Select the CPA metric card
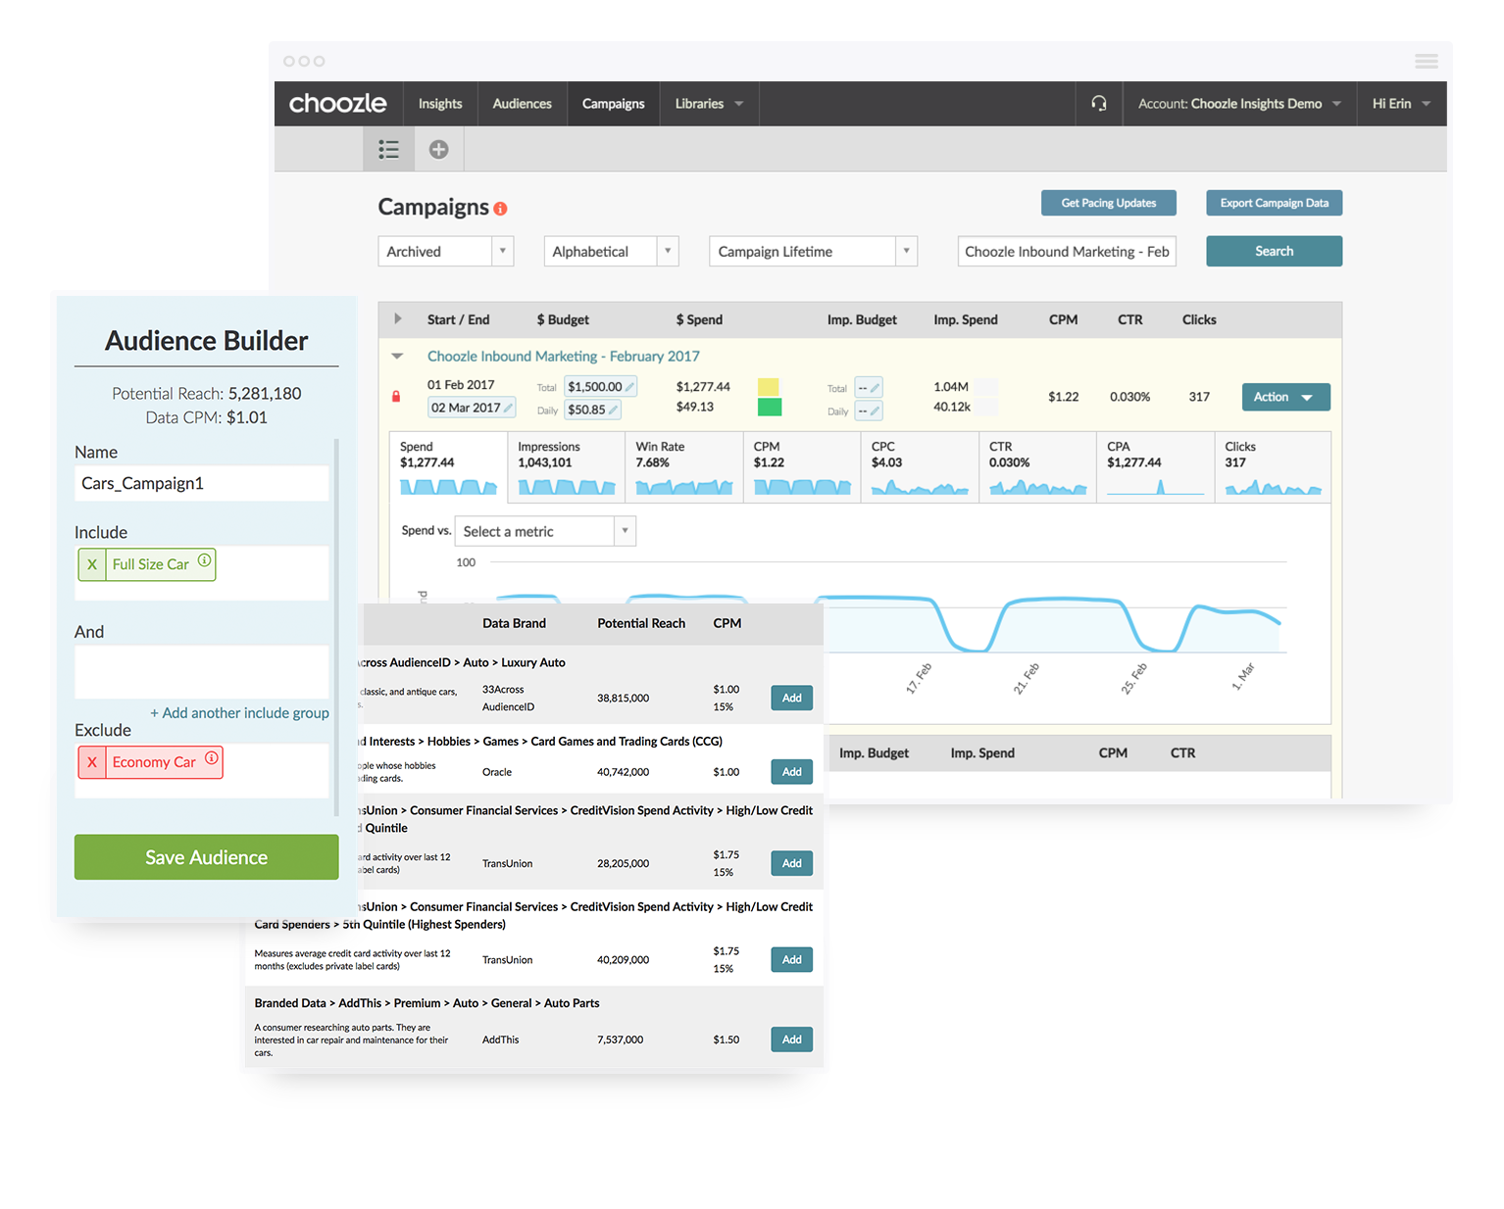This screenshot has width=1504, height=1209. [1155, 467]
